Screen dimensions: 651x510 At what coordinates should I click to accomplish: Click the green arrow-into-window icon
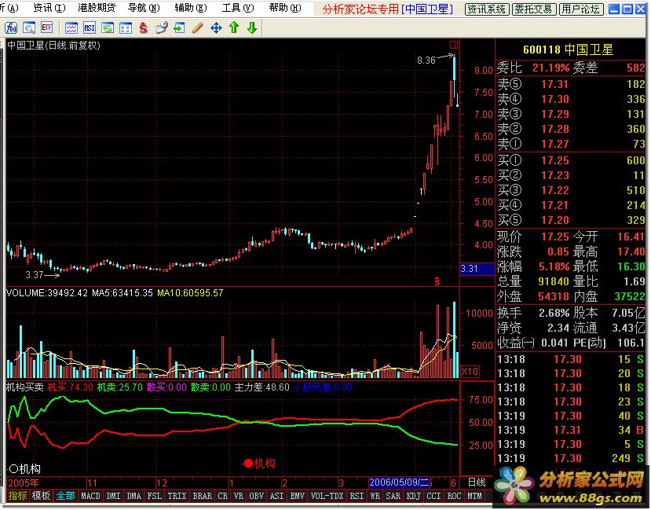click(x=179, y=28)
